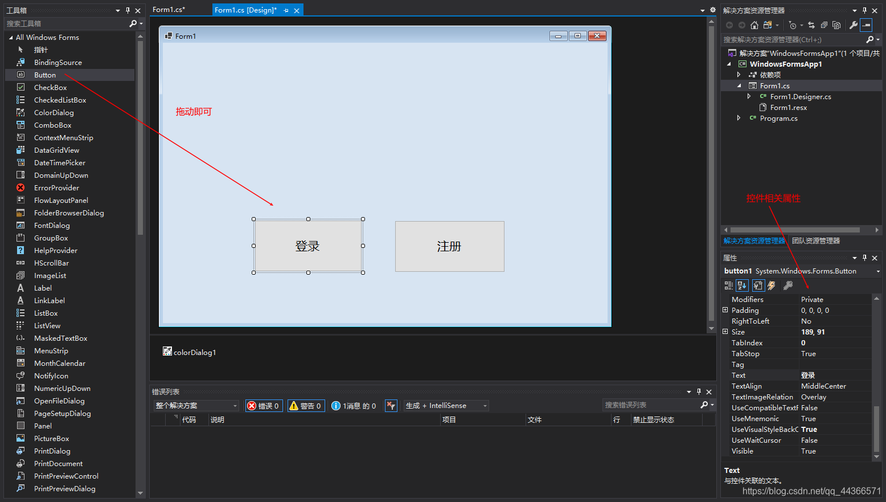Toggle Warnings 0 filter button
Screen dimensions: 886x502
coord(306,406)
